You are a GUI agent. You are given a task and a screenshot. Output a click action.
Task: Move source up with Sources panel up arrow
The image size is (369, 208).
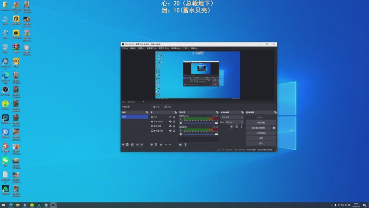coord(166,145)
